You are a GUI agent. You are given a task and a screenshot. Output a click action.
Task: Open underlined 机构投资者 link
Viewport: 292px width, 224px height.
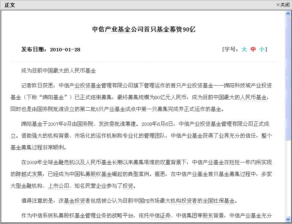point(184,201)
